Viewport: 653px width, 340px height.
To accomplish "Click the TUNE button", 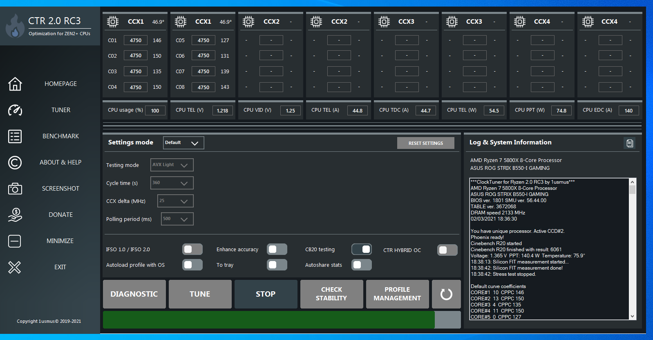I will coord(200,294).
